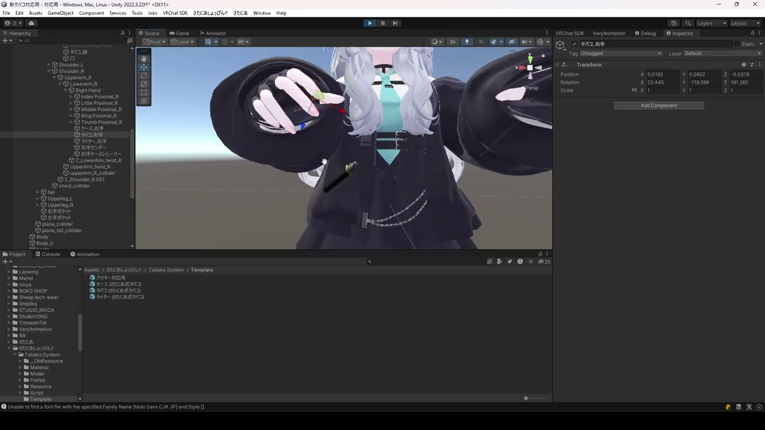Open the GameObject menu
Viewport: 765px width, 430px height.
[61, 13]
